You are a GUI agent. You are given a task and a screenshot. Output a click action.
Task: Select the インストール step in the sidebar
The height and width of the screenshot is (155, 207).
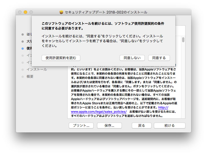tap(37, 70)
